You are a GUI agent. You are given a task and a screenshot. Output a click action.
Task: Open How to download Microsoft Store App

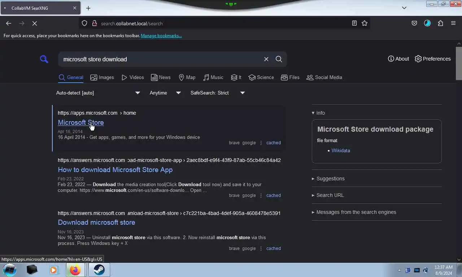[x=115, y=170]
